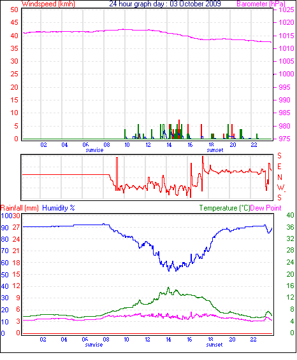Click the 24 hour graph day title
Image resolution: width=297 pixels, height=360 pixels.
[165, 4]
